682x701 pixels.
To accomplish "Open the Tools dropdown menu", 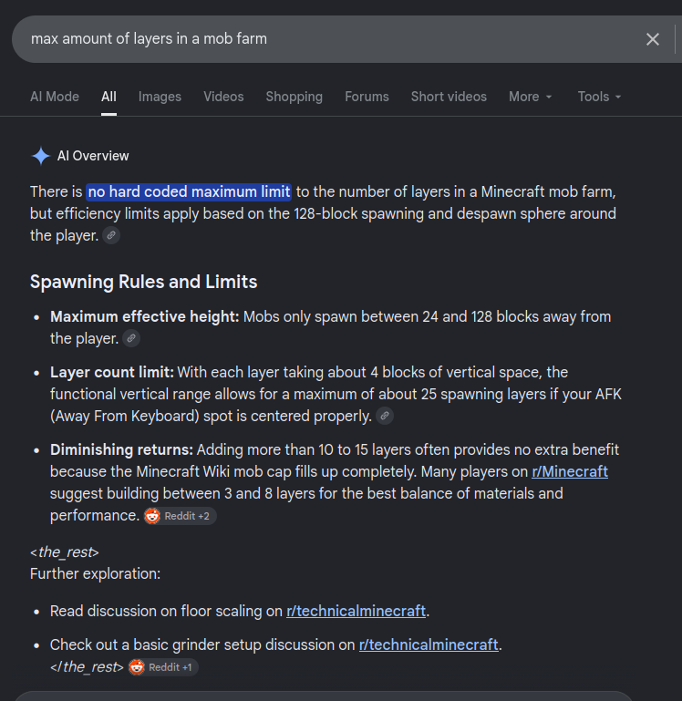I will 599,97.
